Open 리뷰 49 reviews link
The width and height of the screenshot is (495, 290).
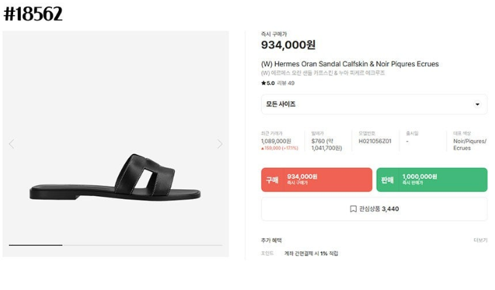tap(286, 84)
